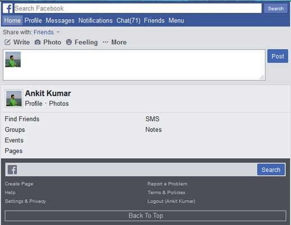The image size is (291, 225).
Task: Open the Photos link under Ankit Kumar
Action: [59, 103]
